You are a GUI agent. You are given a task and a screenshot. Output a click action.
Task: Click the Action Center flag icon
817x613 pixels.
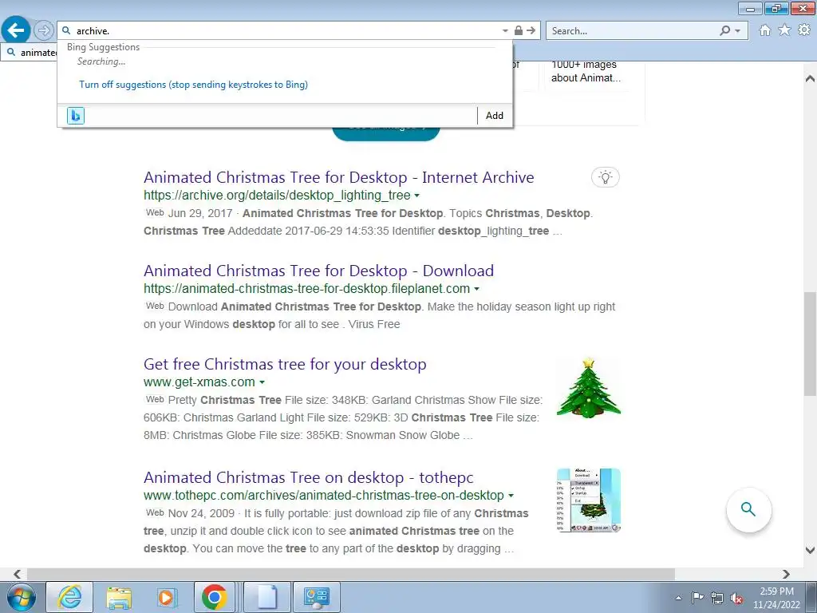(697, 598)
